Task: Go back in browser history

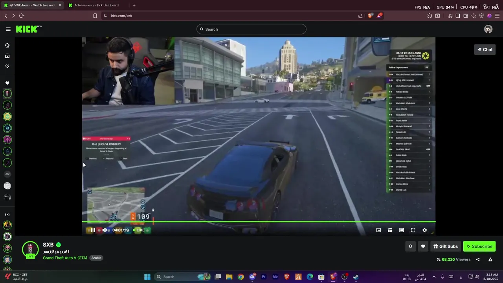Action: (x=6, y=16)
